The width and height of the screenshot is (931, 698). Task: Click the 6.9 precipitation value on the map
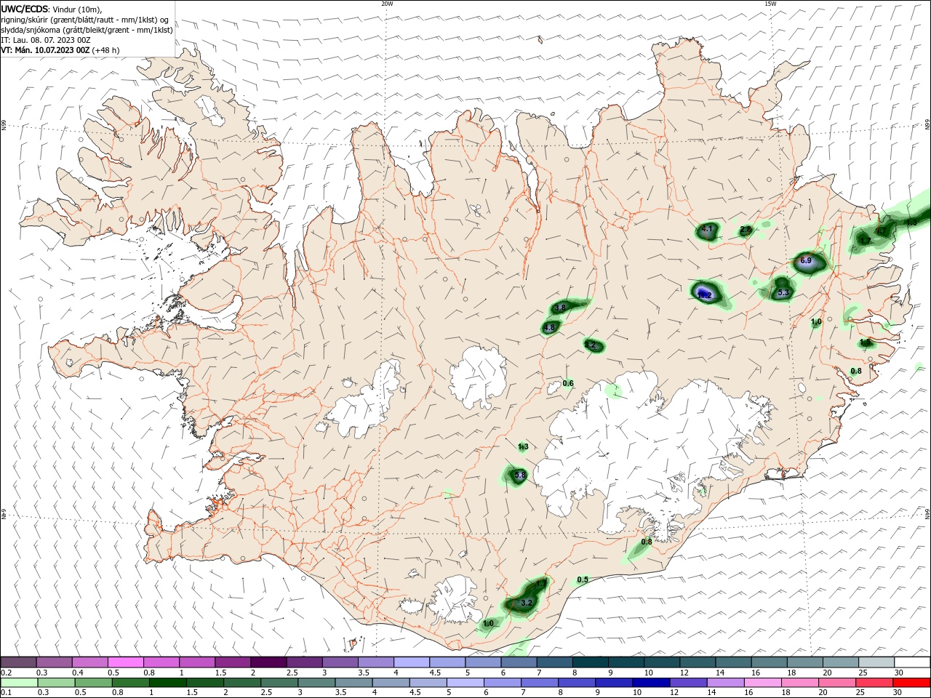[x=805, y=260]
